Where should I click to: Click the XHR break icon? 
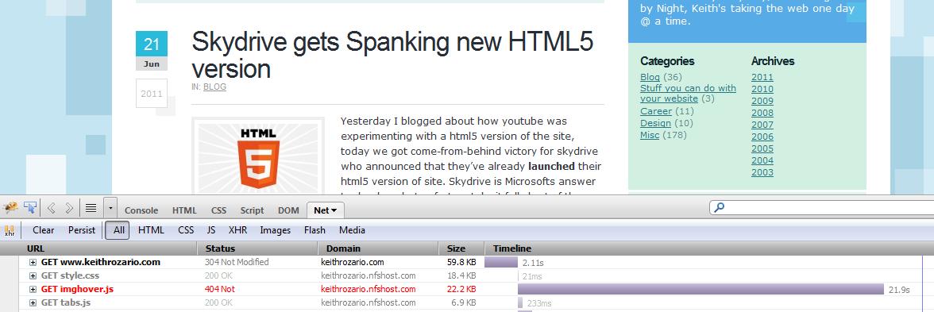(x=9, y=230)
